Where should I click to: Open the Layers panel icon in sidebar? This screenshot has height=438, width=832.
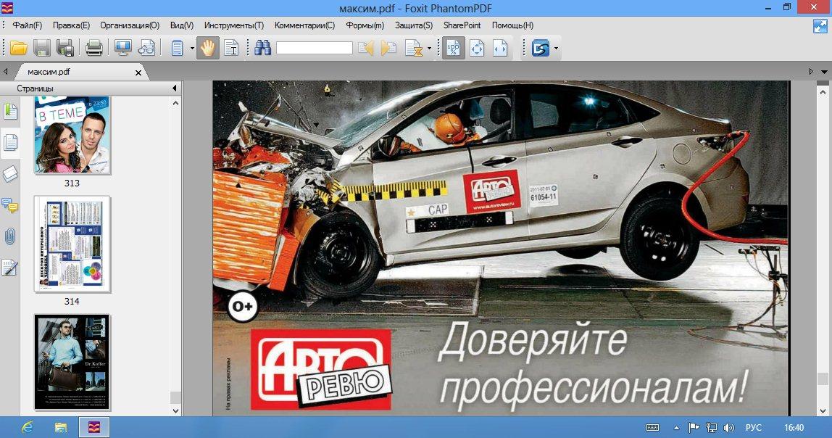[10, 174]
